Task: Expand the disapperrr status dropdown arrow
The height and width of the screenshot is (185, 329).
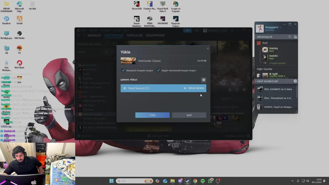Action: coord(280,27)
